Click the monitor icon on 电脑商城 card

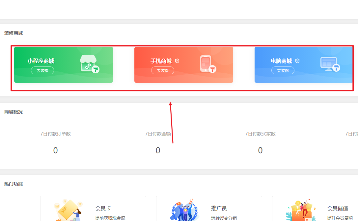coord(328,63)
